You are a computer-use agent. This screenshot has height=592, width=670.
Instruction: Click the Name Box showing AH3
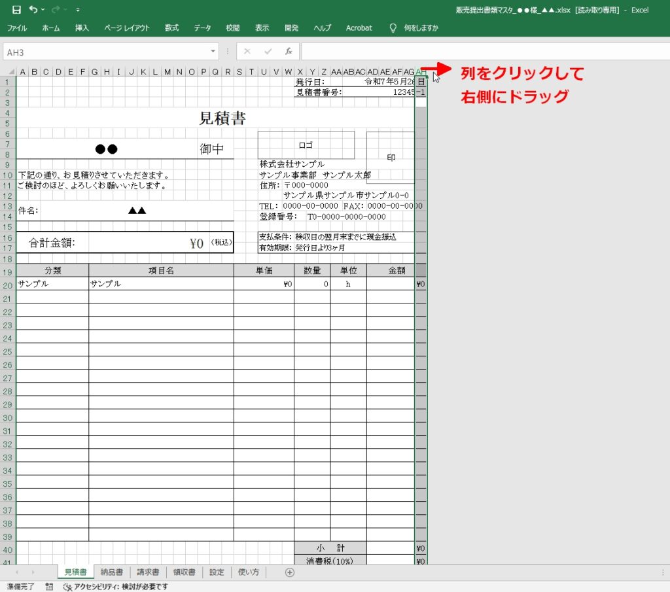pyautogui.click(x=105, y=52)
